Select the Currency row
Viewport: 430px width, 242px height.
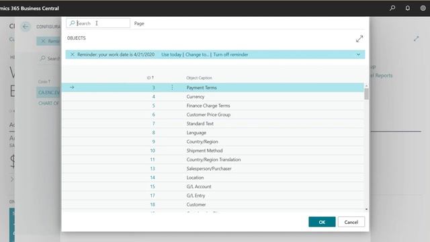coord(213,97)
